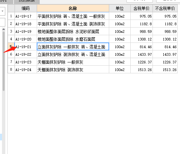
Task: Click the 名称 column header
Action: (x=73, y=8)
